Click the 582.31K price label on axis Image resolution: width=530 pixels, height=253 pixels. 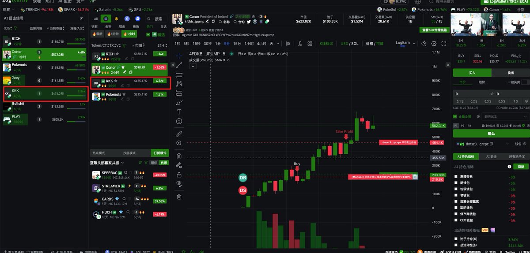click(x=438, y=126)
